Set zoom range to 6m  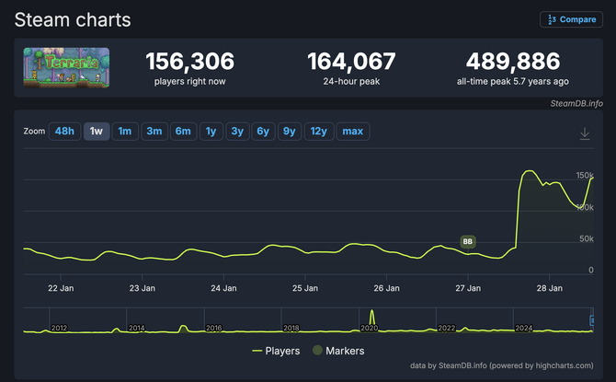pyautogui.click(x=183, y=132)
